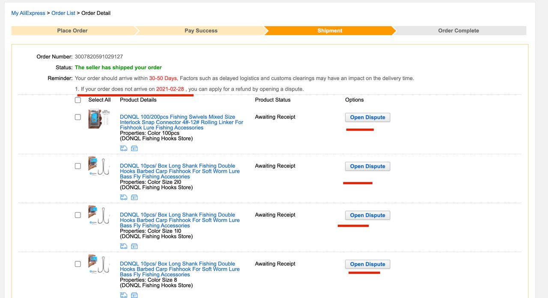Click return box icon under Size 2|0 hooks

coord(134,197)
